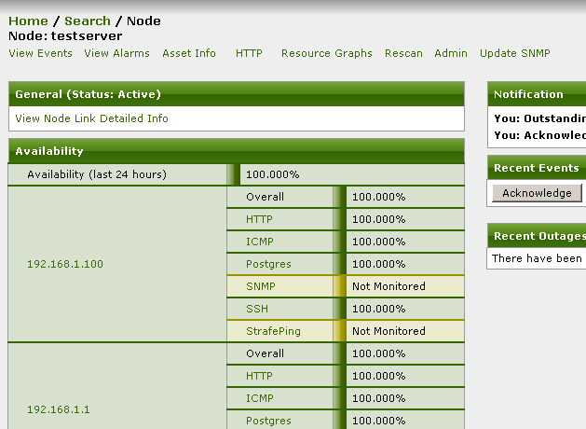
Task: Click the Notification panel header
Action: click(537, 94)
